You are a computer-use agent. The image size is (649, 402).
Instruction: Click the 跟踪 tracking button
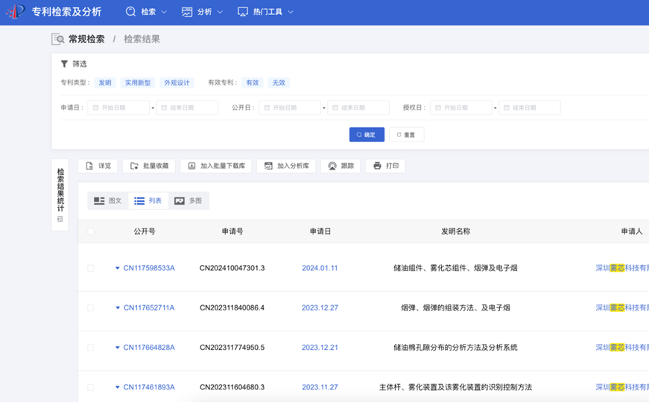[x=341, y=166]
